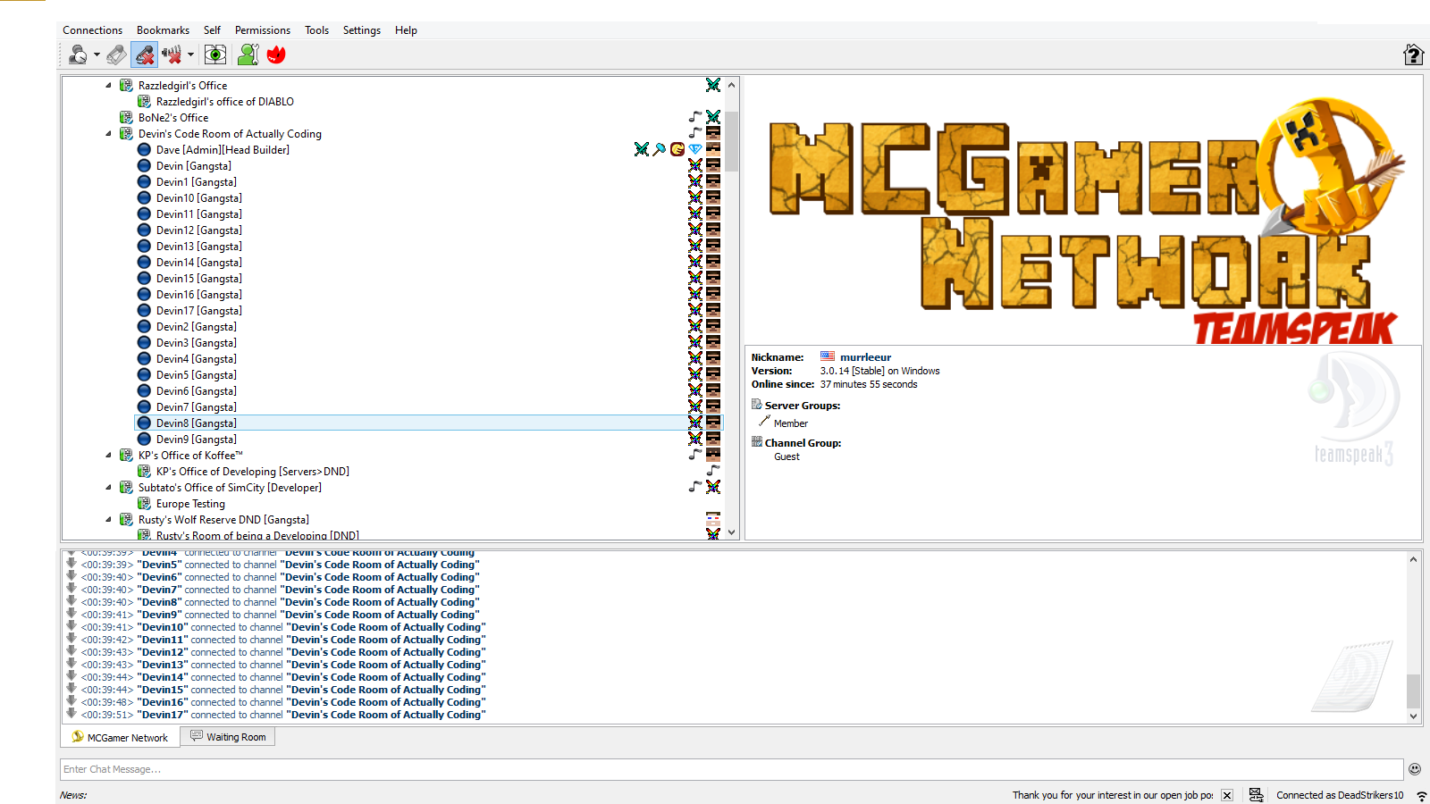Click chat log scrollbar down arrow
Viewport: 1430px width, 804px height.
point(1413,716)
